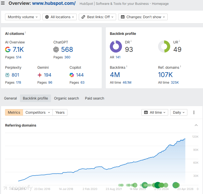Click the 2 Oct 2024 timeline label
Viewport: 203px width, 194px height.
pyautogui.click(x=161, y=189)
